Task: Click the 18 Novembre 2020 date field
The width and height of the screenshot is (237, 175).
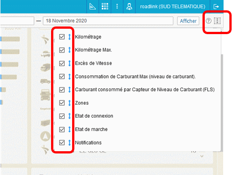Action: pos(108,21)
